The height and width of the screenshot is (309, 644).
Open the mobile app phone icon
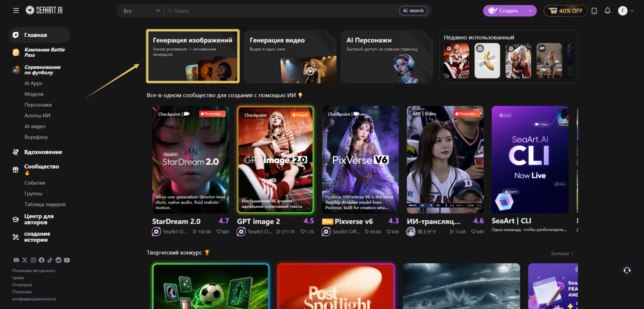594,11
